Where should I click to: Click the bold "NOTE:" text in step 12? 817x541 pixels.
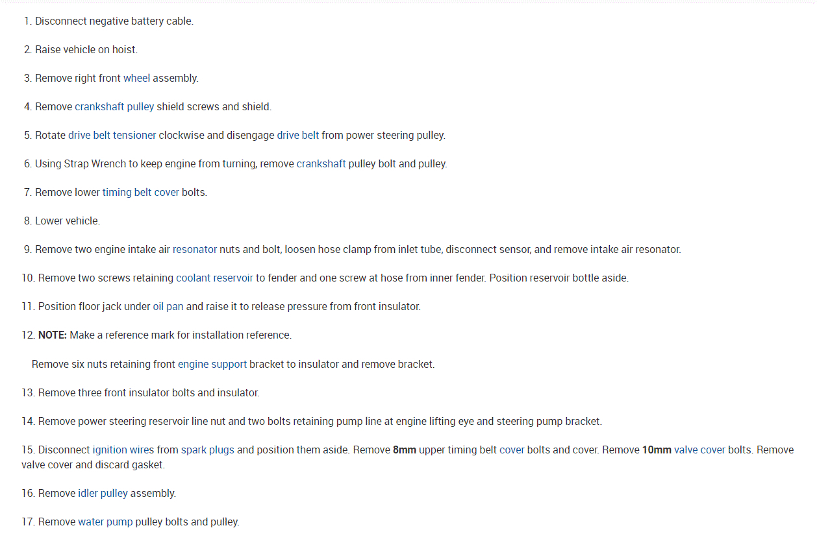(53, 335)
